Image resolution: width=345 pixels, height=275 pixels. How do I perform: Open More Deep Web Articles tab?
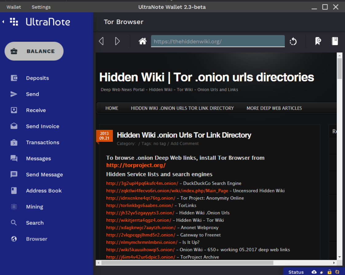[x=274, y=108]
